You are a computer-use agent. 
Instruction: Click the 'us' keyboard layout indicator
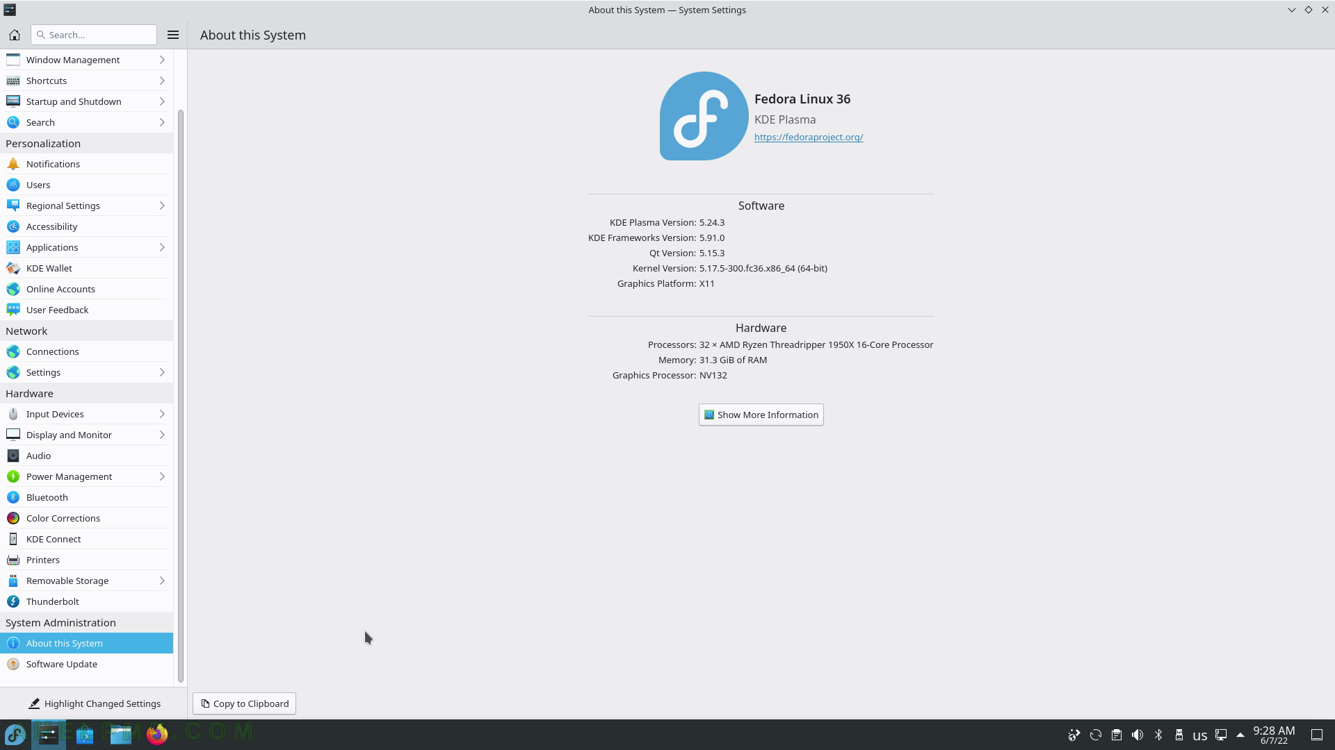1200,735
